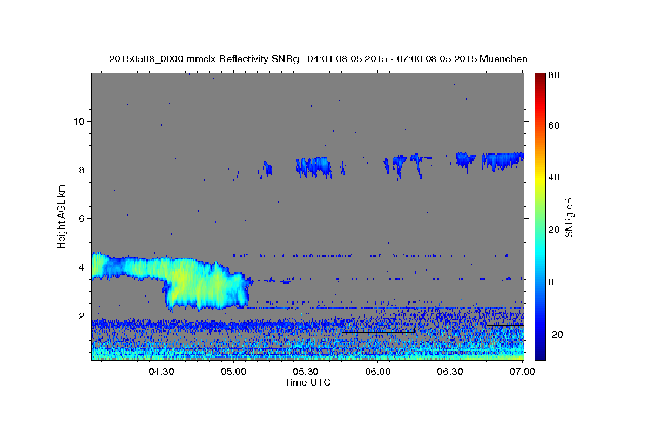
Task: Click the 06:00 time tick label
Action: 378,372
